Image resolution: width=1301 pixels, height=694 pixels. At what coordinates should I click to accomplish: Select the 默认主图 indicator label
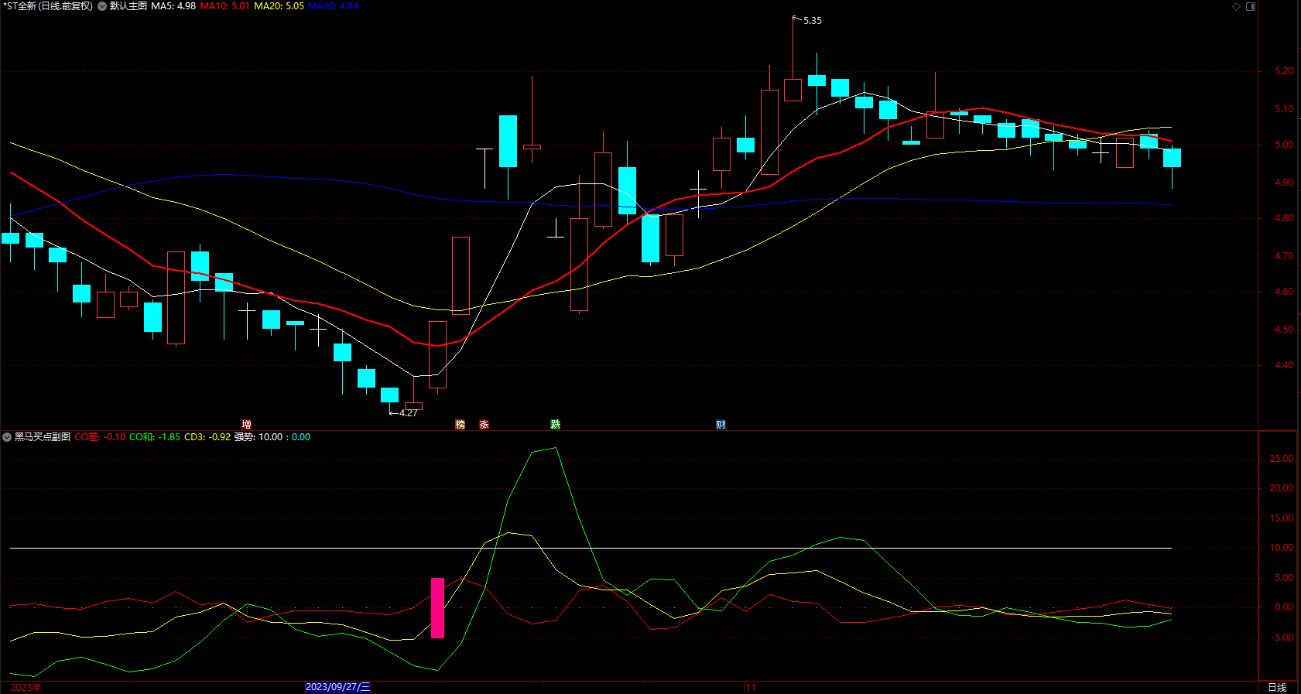(128, 6)
